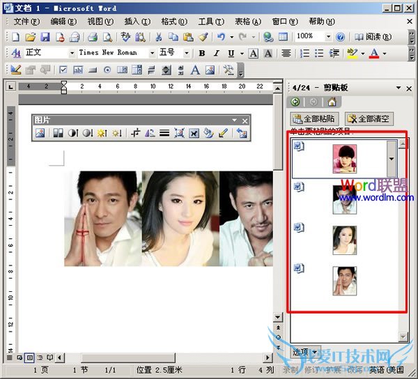Click the 全部清空 (Clear All) button

point(369,119)
